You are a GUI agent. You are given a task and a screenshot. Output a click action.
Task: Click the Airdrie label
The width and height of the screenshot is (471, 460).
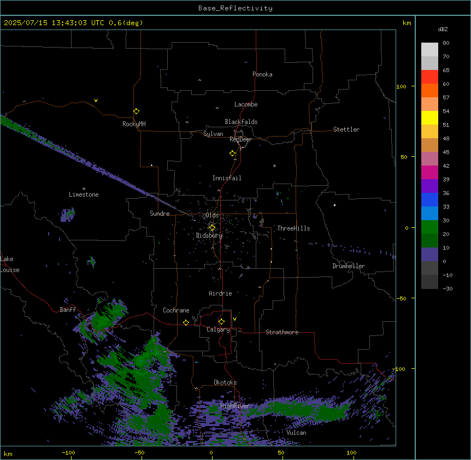[221, 293]
